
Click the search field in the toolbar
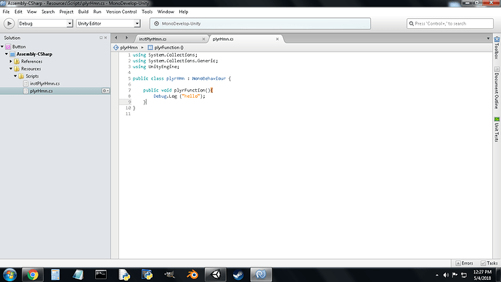click(450, 23)
